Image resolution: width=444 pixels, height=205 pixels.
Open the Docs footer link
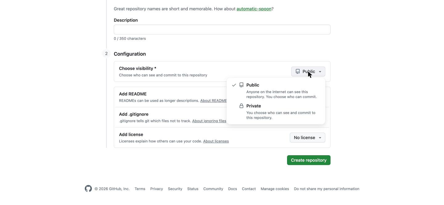(x=232, y=189)
